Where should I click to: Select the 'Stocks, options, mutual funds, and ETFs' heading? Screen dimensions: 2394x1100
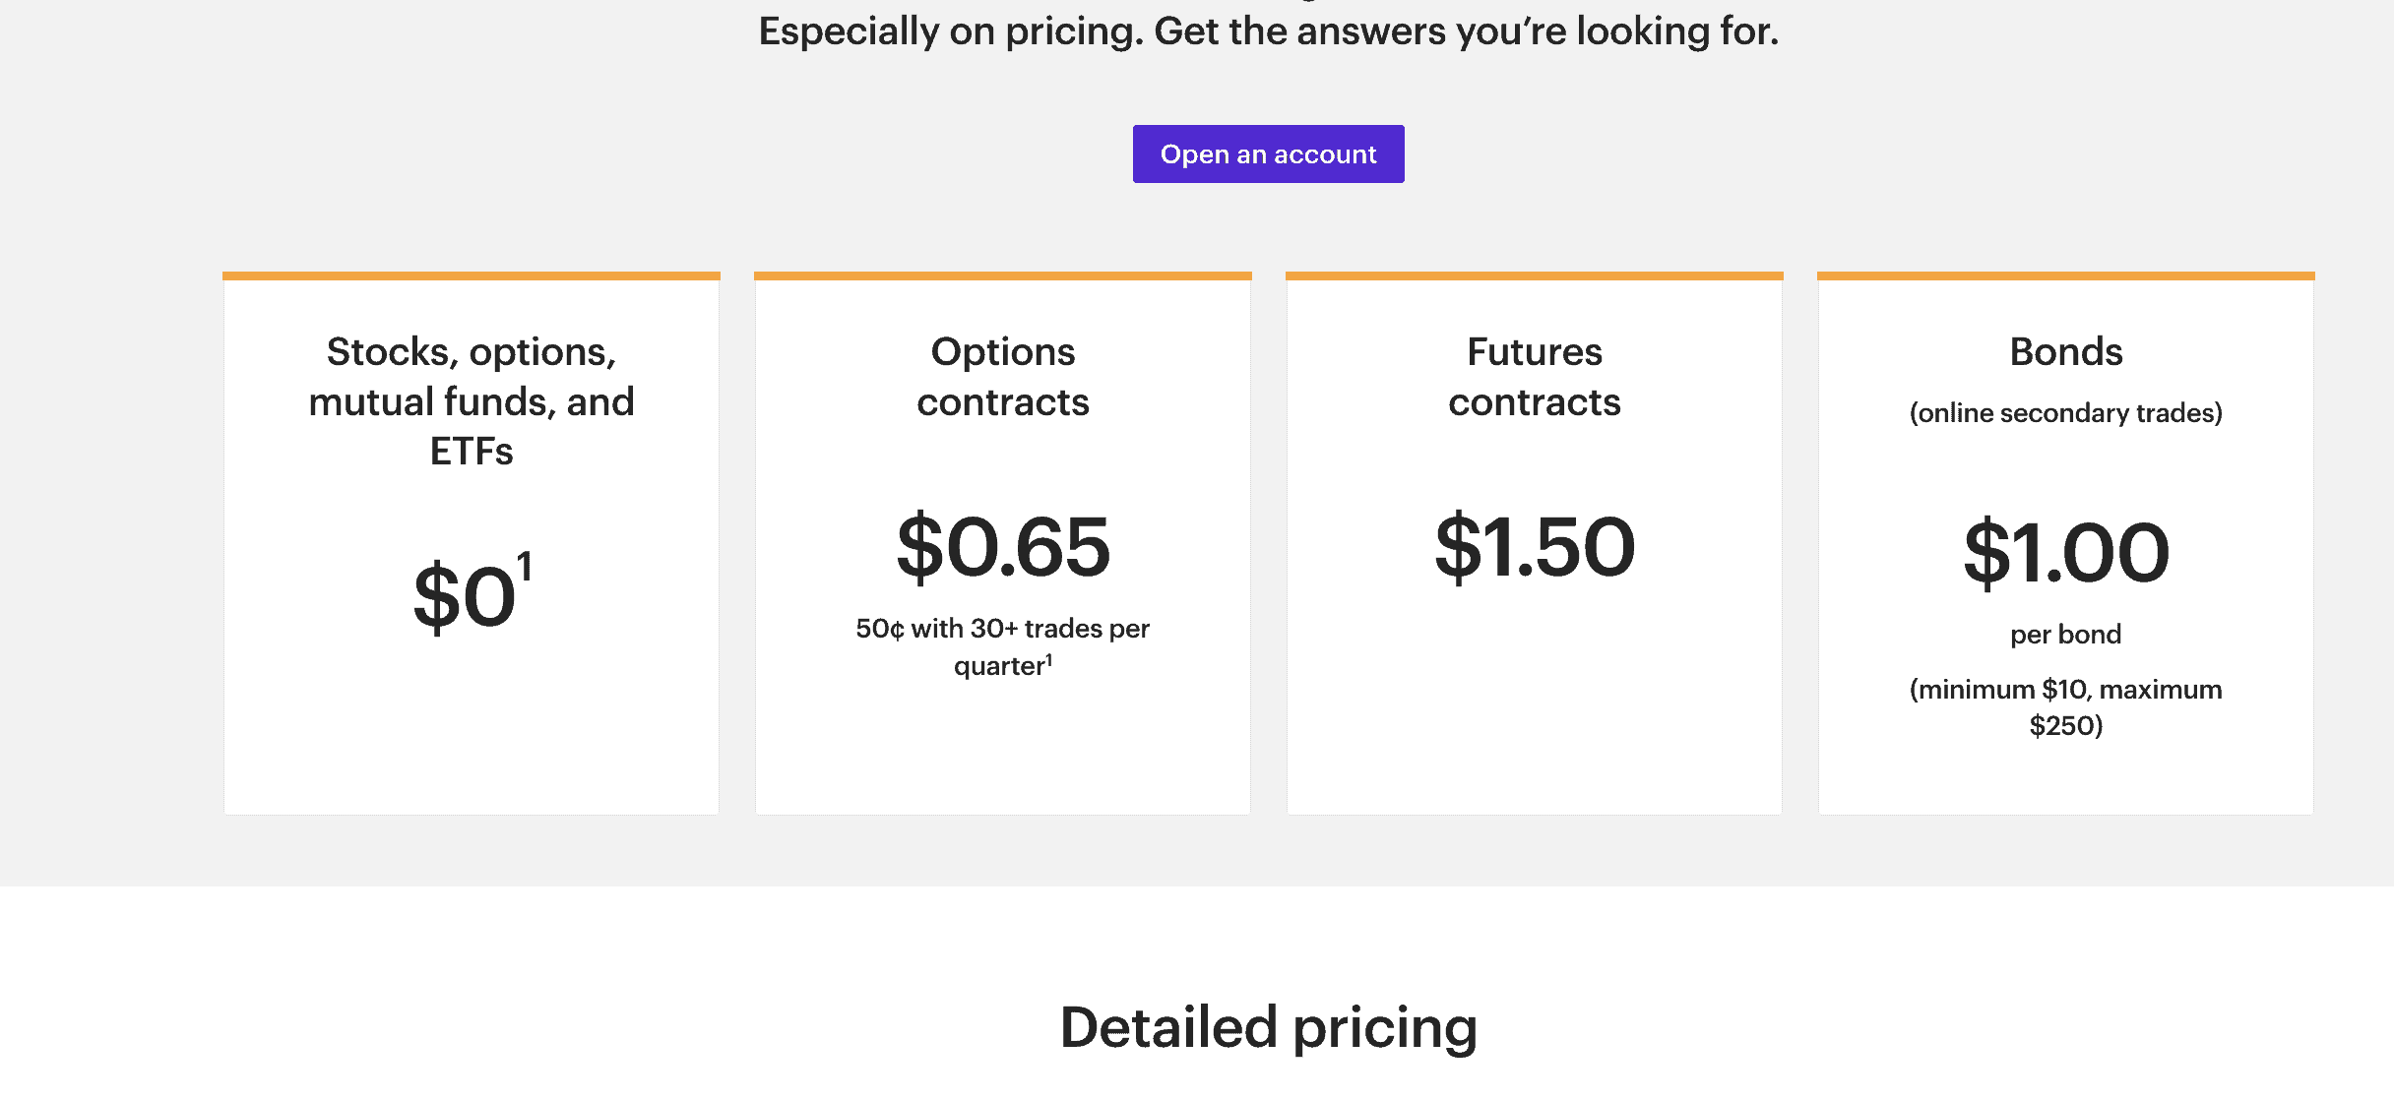pyautogui.click(x=472, y=400)
